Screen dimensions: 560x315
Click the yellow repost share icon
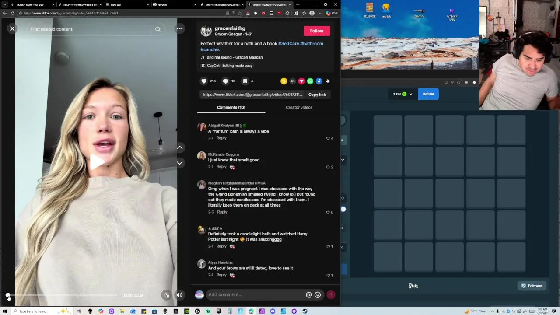[x=284, y=81]
